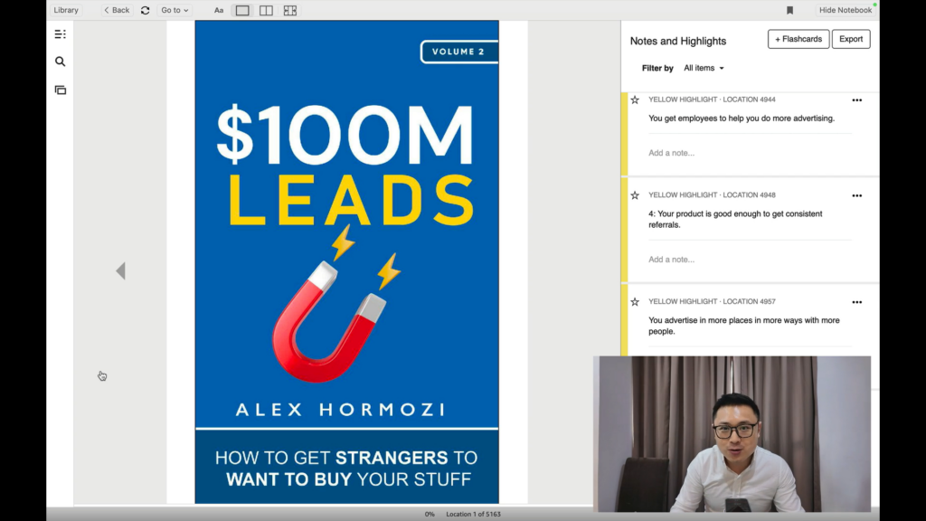Click the webcam video overlay
The width and height of the screenshot is (926, 521).
[732, 433]
